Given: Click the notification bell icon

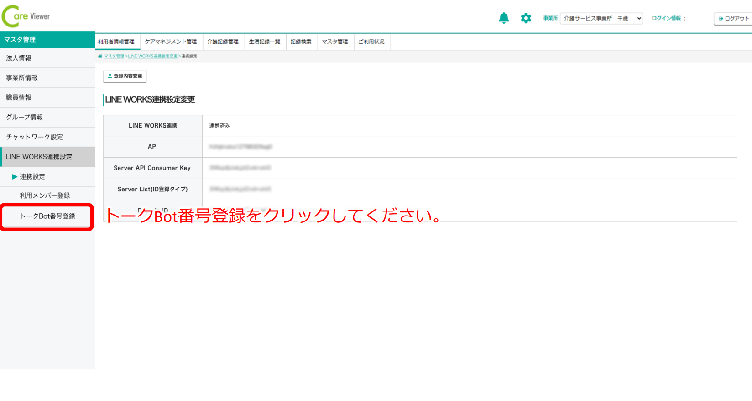Looking at the screenshot, I should coord(504,18).
